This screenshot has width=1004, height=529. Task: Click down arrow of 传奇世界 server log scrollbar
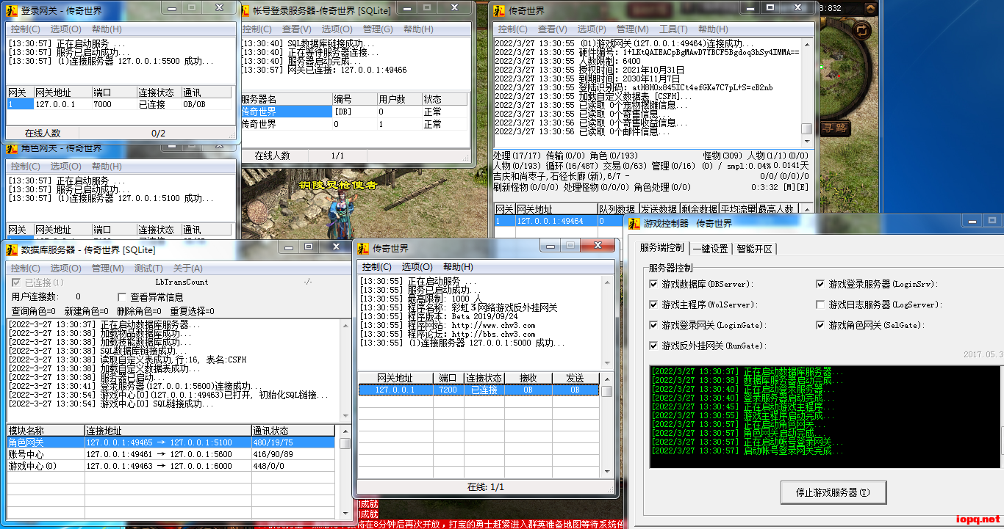[x=807, y=141]
